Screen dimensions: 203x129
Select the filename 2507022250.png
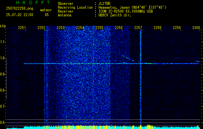pyautogui.click(x=20, y=9)
